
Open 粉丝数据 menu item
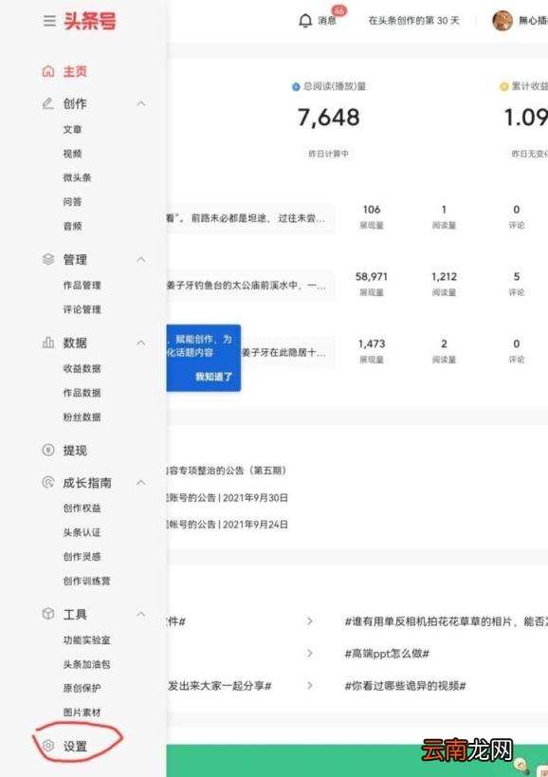point(82,417)
